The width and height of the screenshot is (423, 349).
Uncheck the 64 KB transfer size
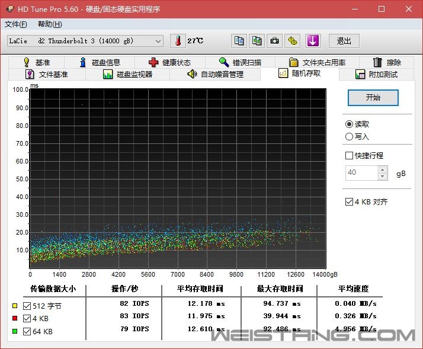[x=27, y=331]
